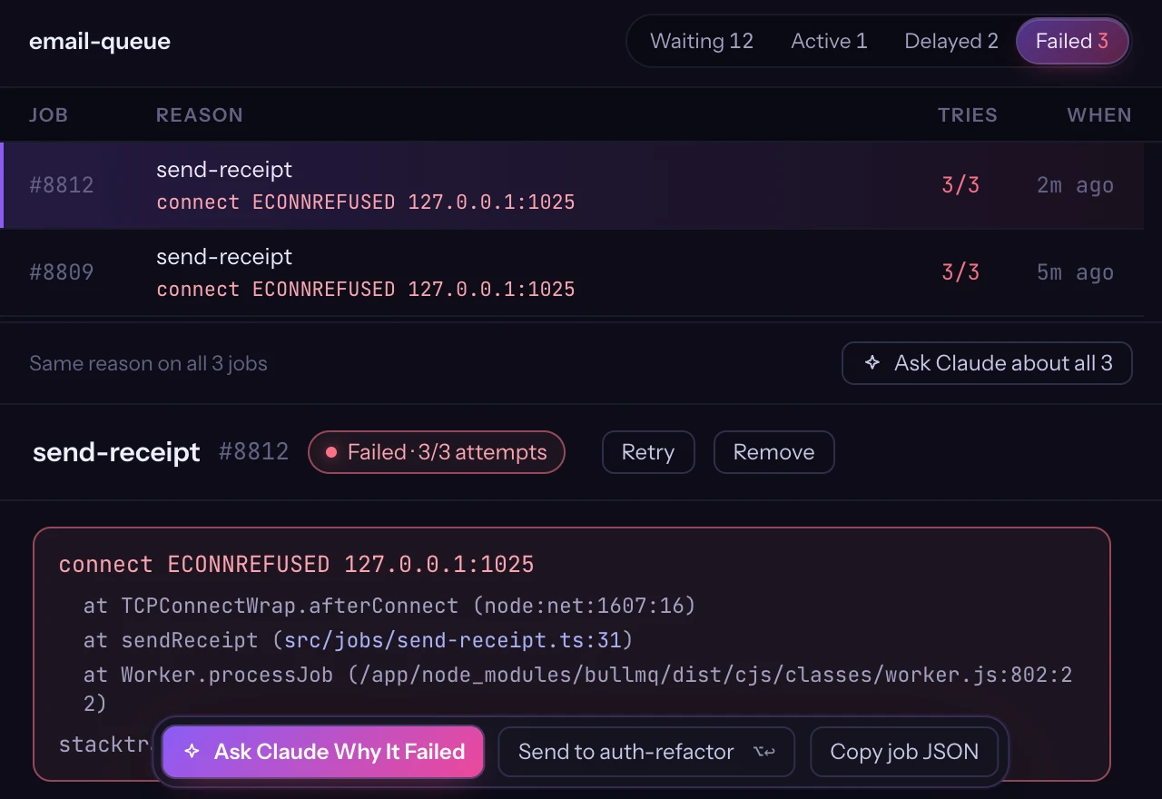Click the keyboard shortcut glyph beside Send to auth-refactor

click(x=764, y=752)
